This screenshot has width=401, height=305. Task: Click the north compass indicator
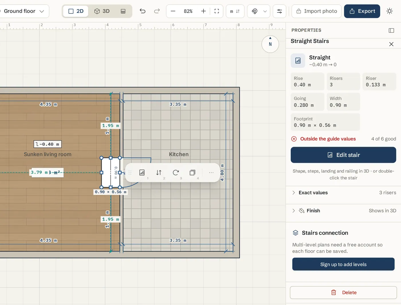coord(270,44)
